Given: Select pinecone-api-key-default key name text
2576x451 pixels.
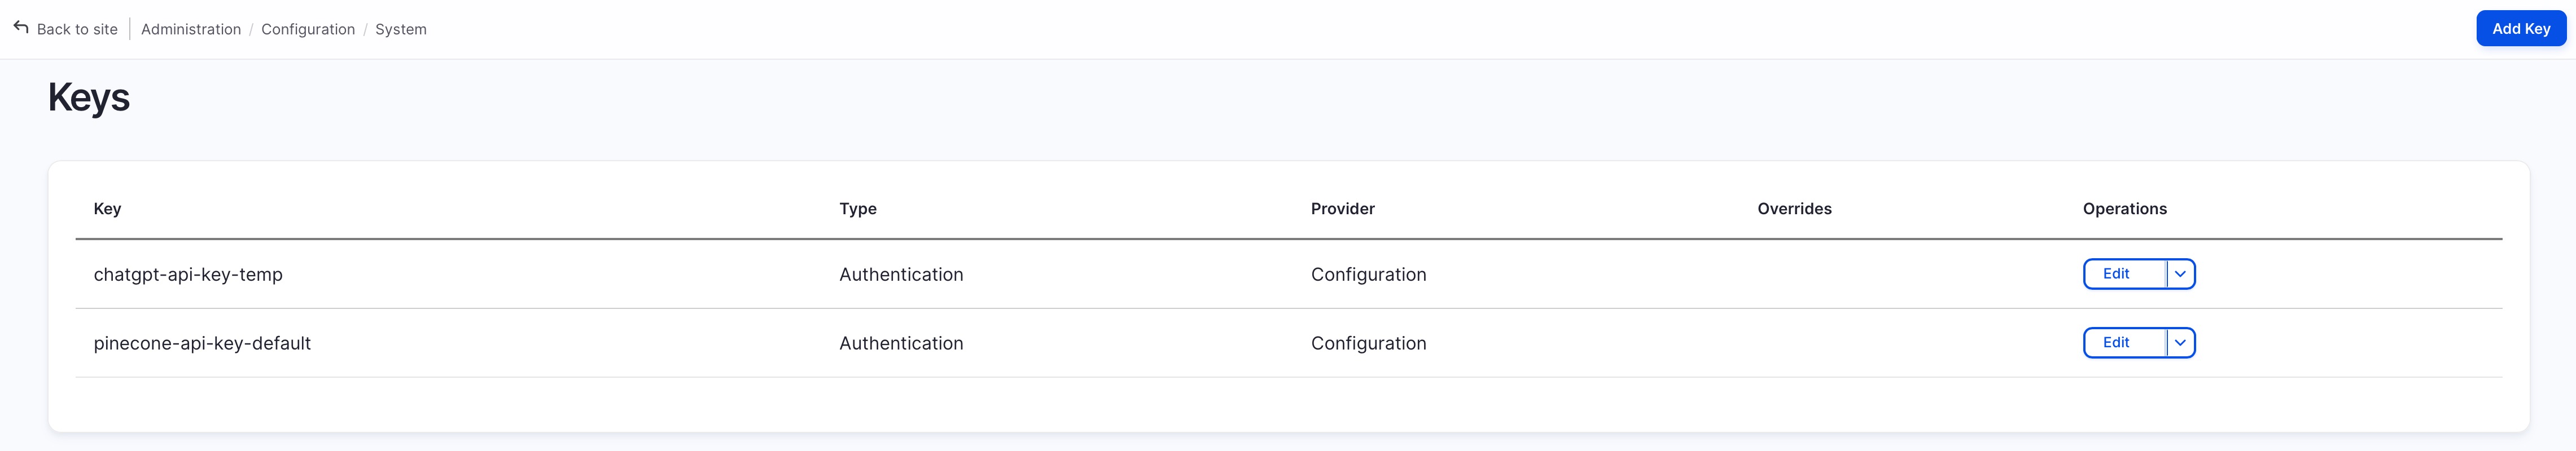Looking at the screenshot, I should pos(202,343).
